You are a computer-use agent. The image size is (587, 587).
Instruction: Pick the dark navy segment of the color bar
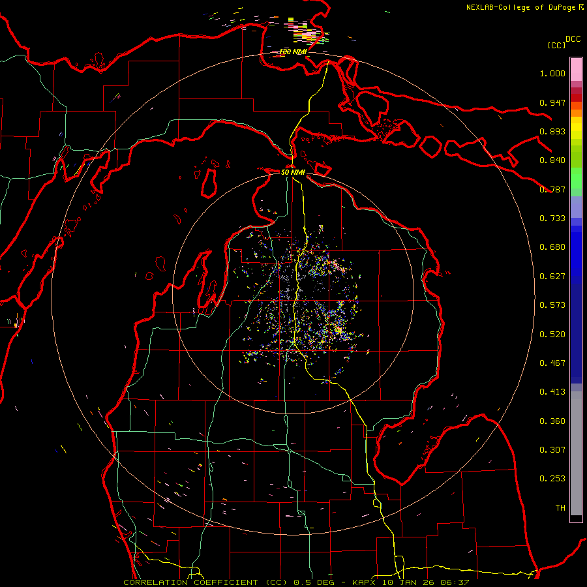pos(576,333)
